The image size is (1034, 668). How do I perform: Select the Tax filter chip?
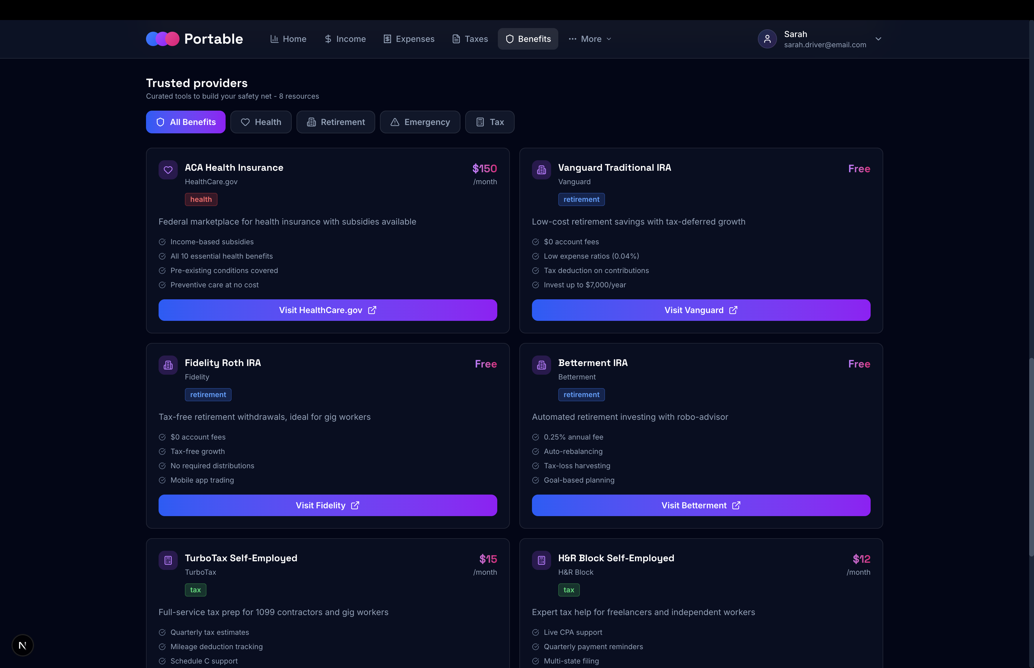(489, 122)
